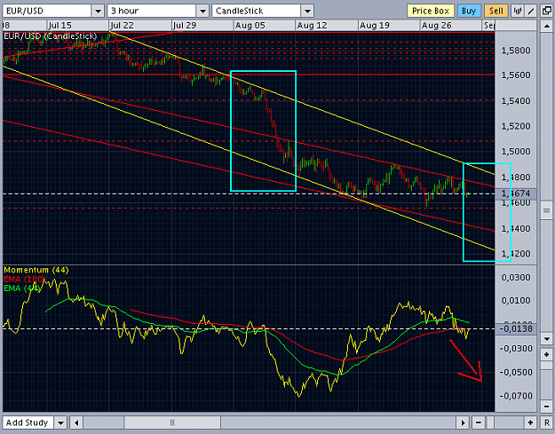Click the 0,0300 momentum axis label
The width and height of the screenshot is (555, 434).
coord(516,277)
